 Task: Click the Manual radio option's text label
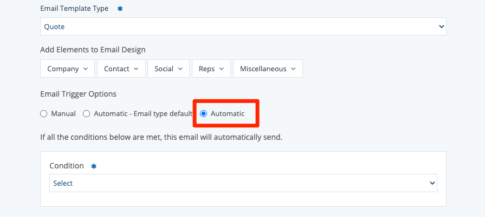coord(63,114)
